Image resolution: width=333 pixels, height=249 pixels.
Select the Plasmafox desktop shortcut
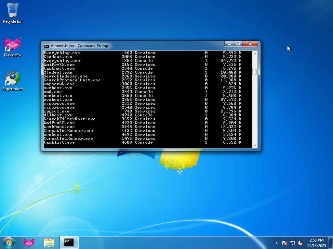[13, 47]
